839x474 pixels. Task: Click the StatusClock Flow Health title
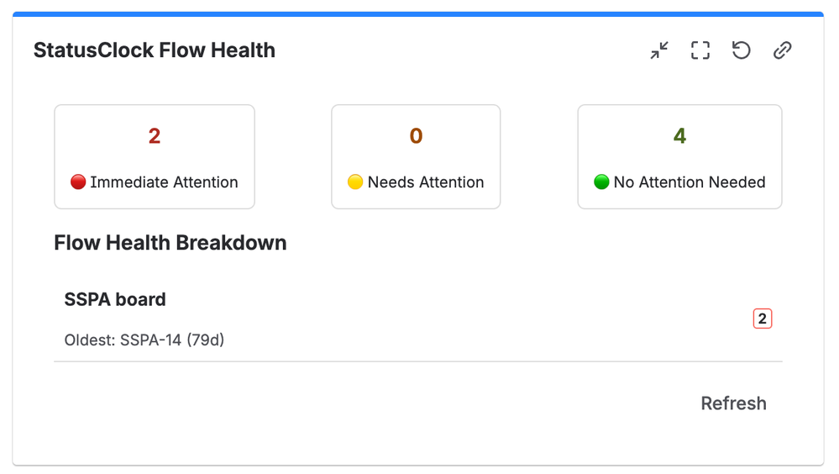154,50
